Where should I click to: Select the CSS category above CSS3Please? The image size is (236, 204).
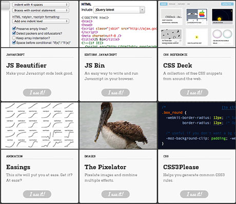tap(166, 156)
